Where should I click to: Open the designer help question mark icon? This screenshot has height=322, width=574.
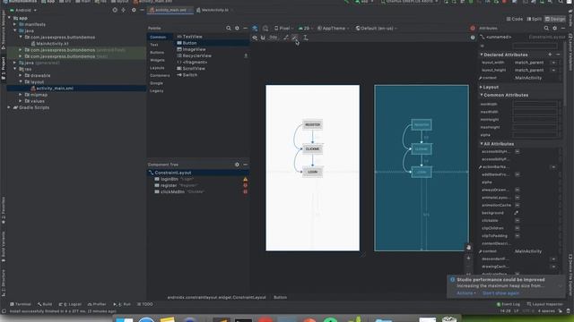[473, 38]
